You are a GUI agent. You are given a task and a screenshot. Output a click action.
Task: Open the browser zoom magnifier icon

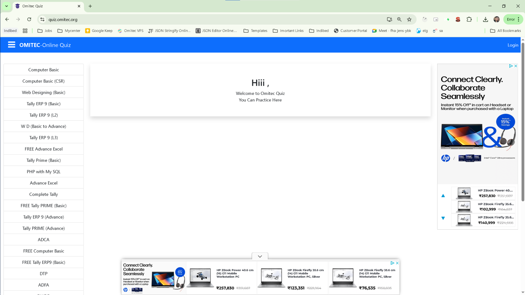399,19
